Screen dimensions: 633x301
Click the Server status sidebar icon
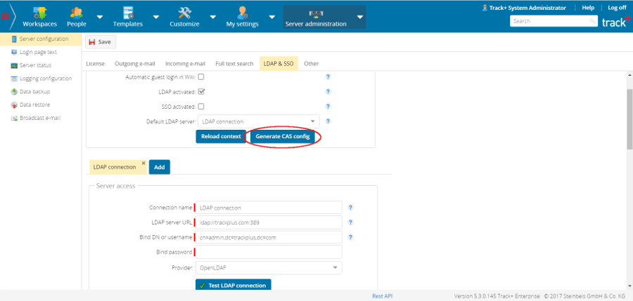coord(14,65)
